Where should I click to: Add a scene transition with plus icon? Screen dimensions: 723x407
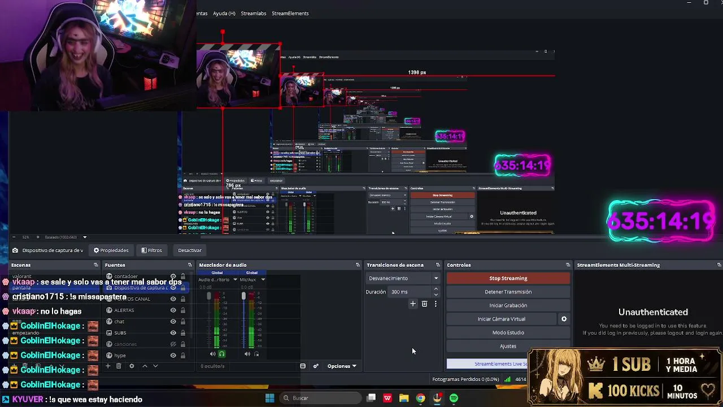[413, 304]
